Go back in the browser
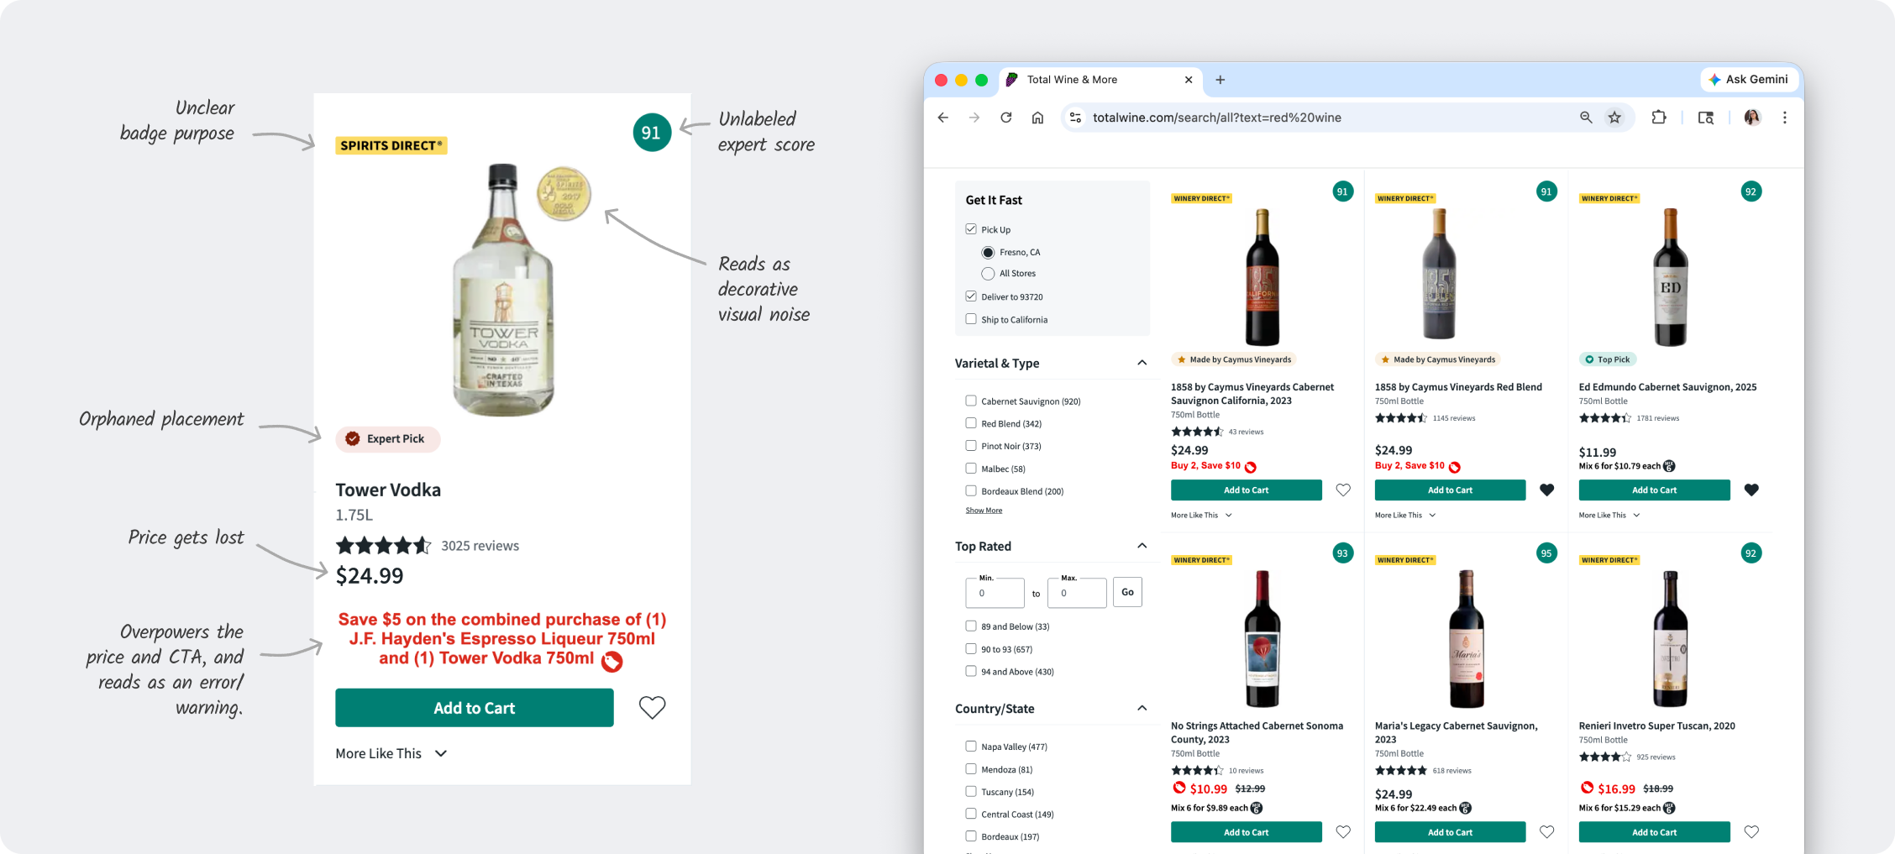The image size is (1895, 854). click(943, 118)
